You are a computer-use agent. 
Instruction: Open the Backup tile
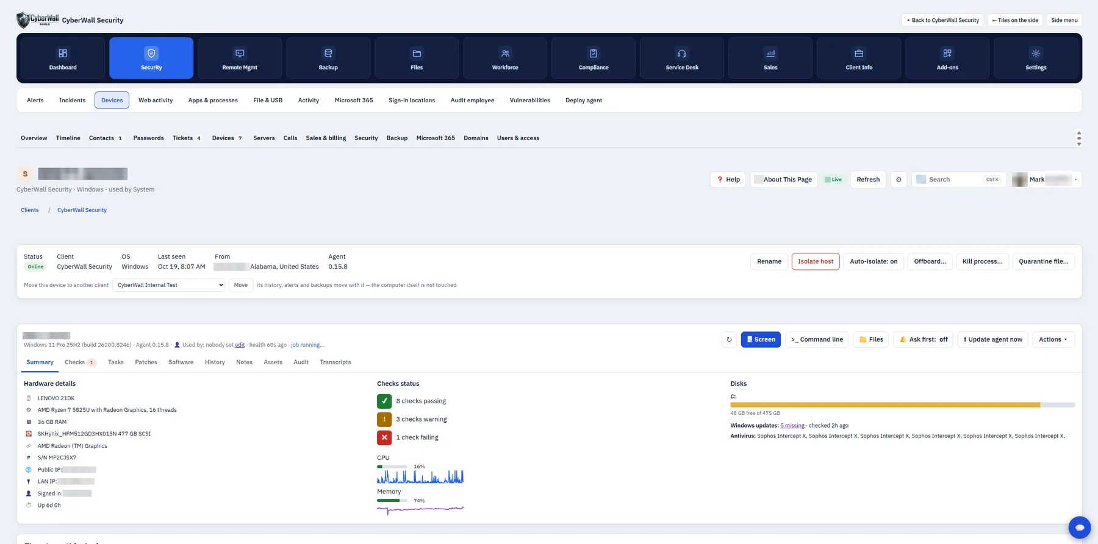tap(328, 58)
